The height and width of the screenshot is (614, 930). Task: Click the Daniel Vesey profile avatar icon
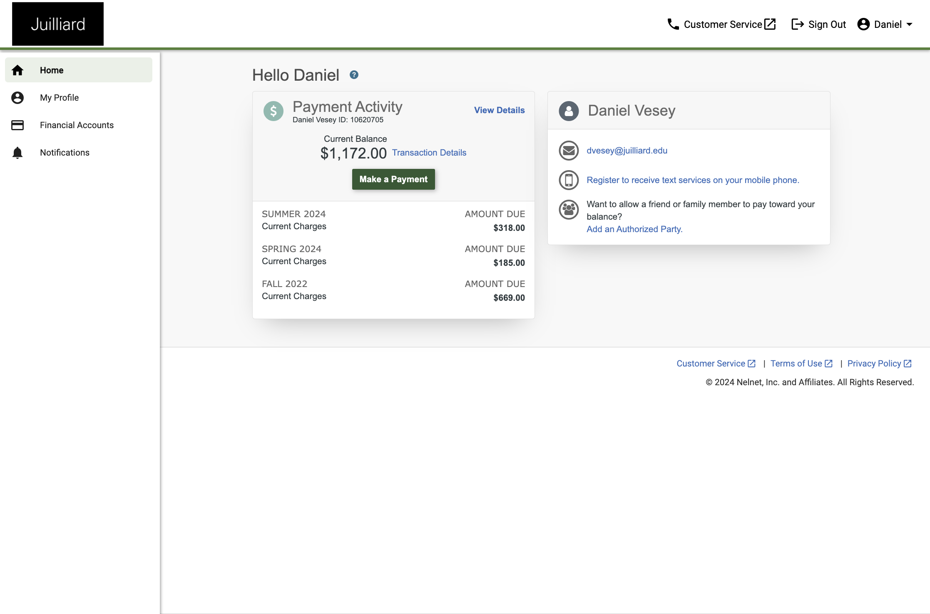(569, 111)
